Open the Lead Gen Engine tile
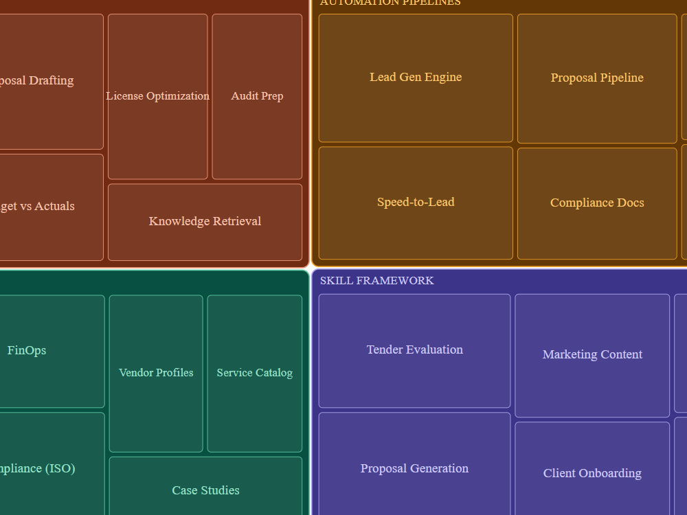The height and width of the screenshot is (515, 687). (x=416, y=78)
